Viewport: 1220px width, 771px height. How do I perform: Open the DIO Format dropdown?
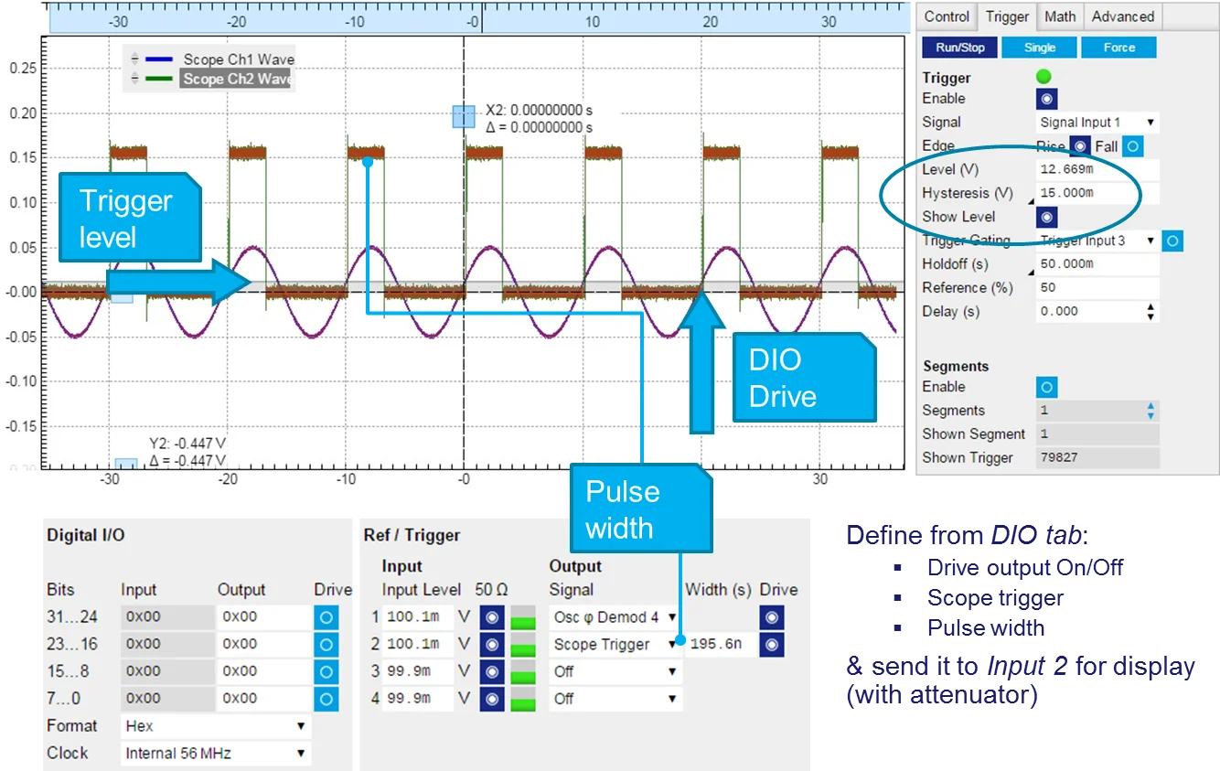tap(215, 726)
